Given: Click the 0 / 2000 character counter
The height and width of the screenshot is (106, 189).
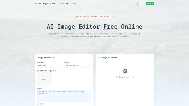Looking at the screenshot, I should coord(40,104).
